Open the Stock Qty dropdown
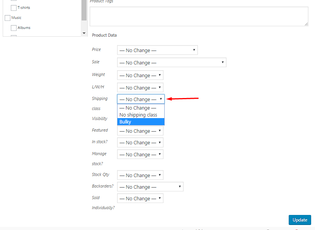Image resolution: width=315 pixels, height=230 pixels. coord(140,175)
